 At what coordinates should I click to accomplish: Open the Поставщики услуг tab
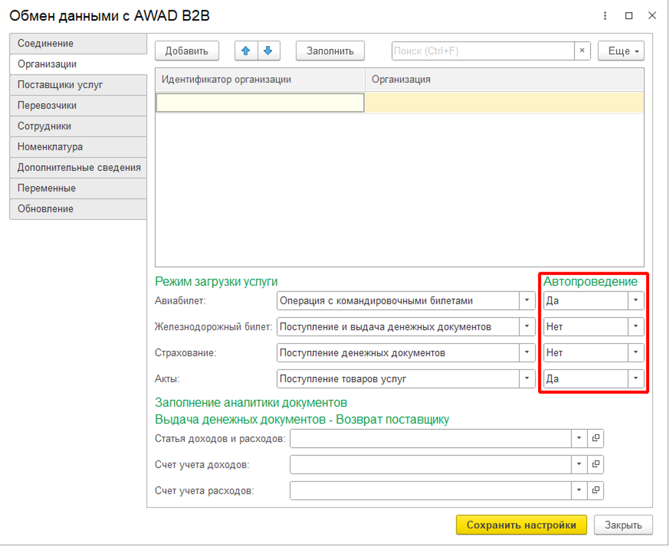[x=78, y=85]
